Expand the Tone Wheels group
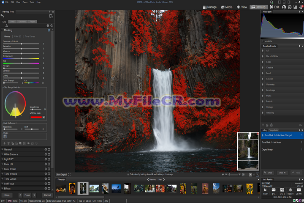304x203 pixels. click(3, 174)
